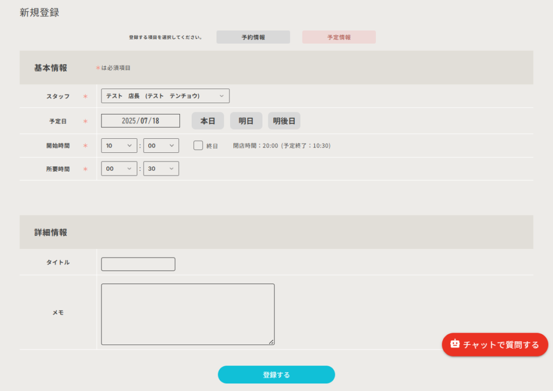The image size is (553, 391).
Task: Focus the タイトル text field
Action: pyautogui.click(x=138, y=264)
